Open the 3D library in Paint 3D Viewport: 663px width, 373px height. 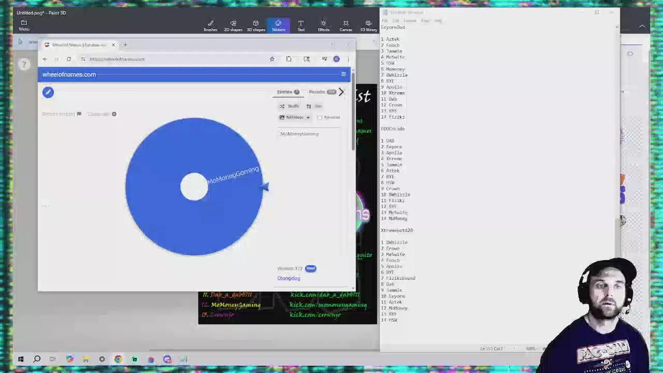368,26
